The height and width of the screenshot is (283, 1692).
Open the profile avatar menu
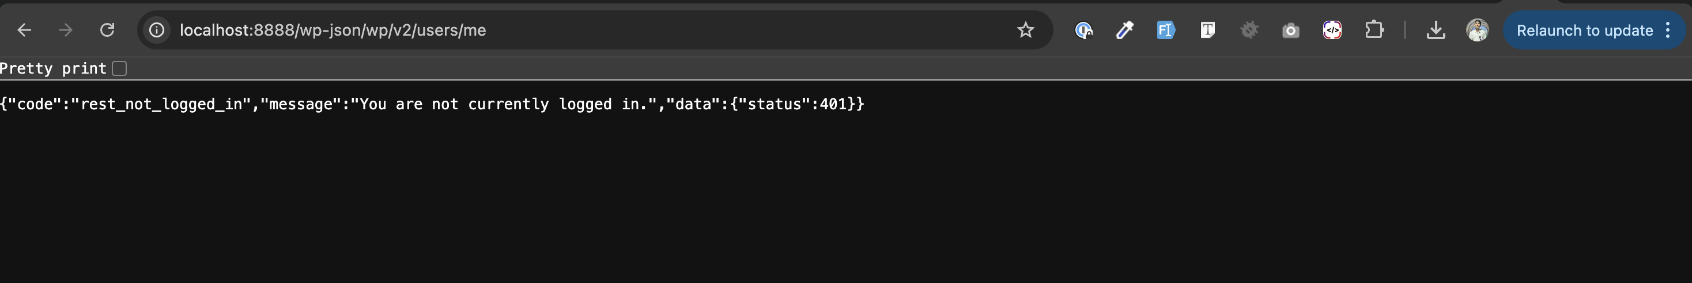tap(1477, 30)
